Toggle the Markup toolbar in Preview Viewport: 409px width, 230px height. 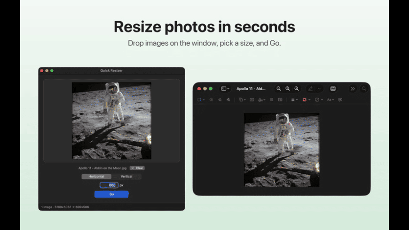point(333,89)
